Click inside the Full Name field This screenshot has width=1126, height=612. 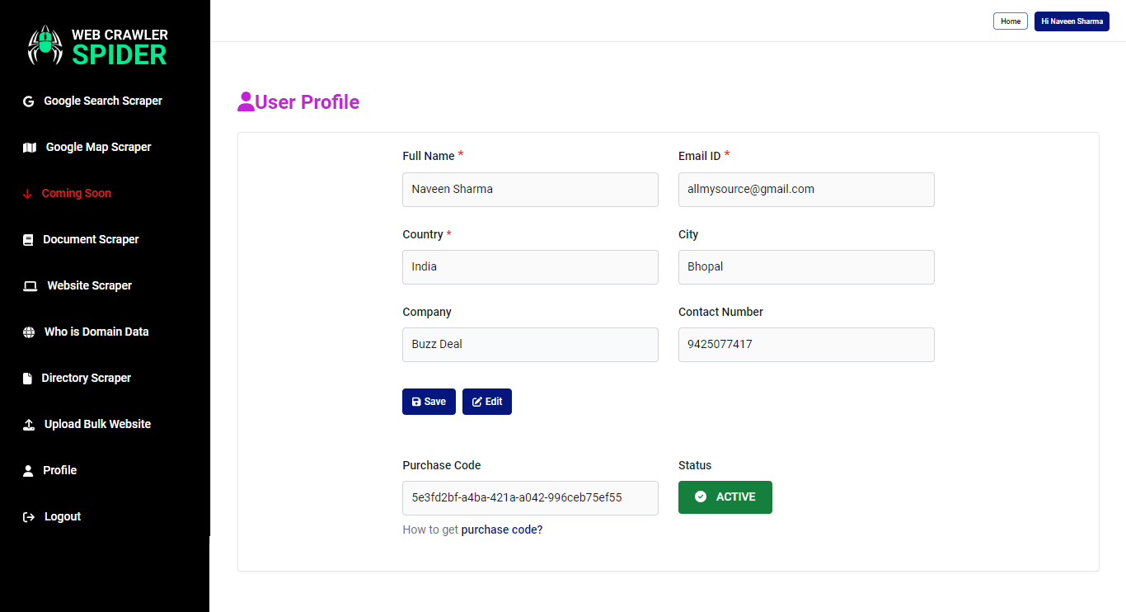coord(530,189)
